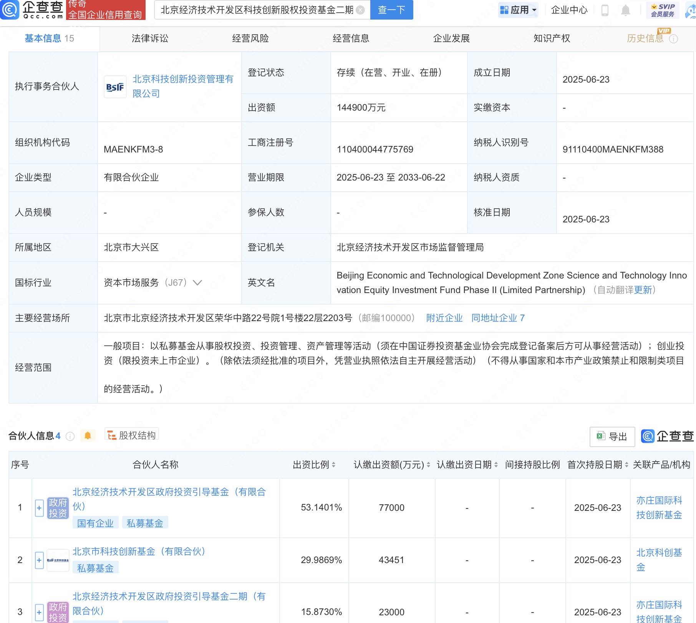Select registered capital value 144900万元
Viewport: 696px width, 623px height.
coord(361,108)
